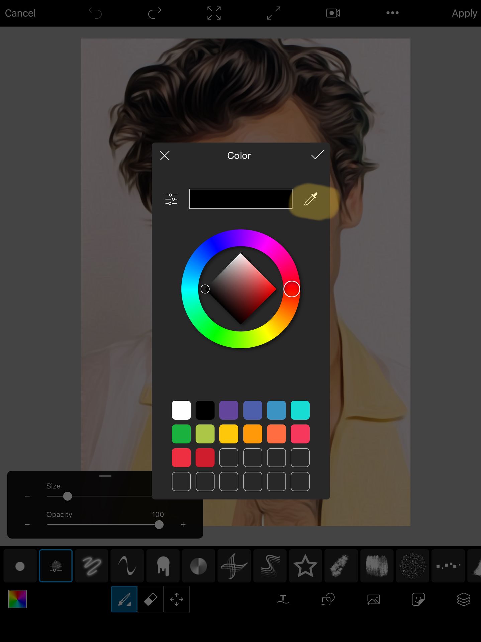Open the brush settings sliders button
This screenshot has width=481, height=642.
pos(56,566)
